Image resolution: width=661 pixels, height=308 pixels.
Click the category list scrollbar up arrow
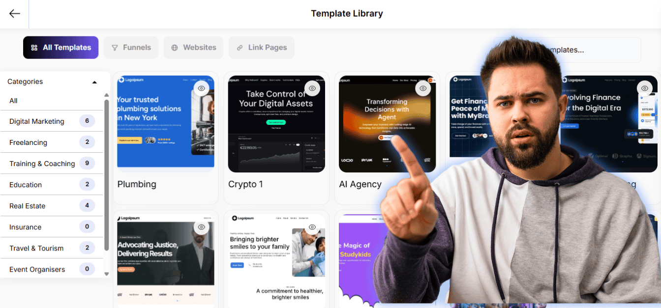point(107,95)
